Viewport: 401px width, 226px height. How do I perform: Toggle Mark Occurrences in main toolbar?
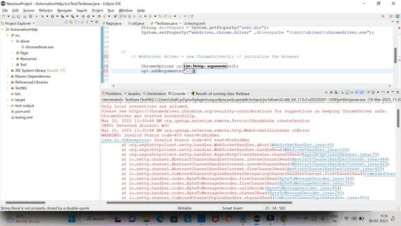120,16
